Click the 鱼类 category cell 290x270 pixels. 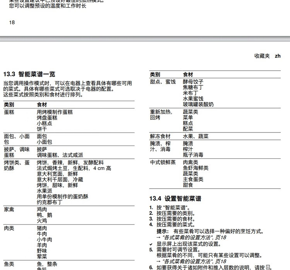click(x=9, y=264)
